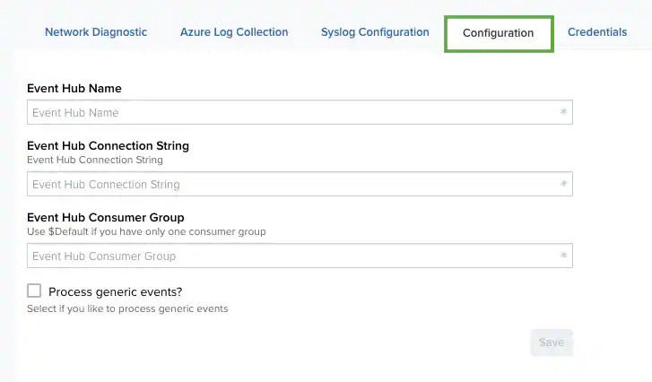Click into Event Hub Consumer Group field
The image size is (652, 382).
point(287,256)
